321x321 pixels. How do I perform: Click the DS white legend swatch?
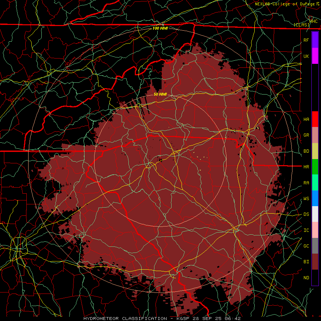[x=315, y=214]
